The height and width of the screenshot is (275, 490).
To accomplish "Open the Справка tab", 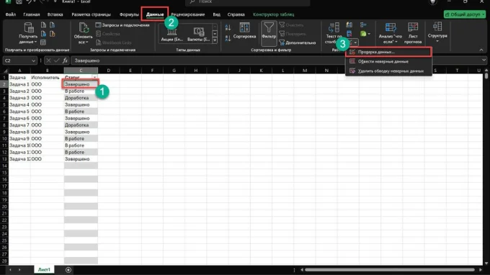I will [x=236, y=14].
